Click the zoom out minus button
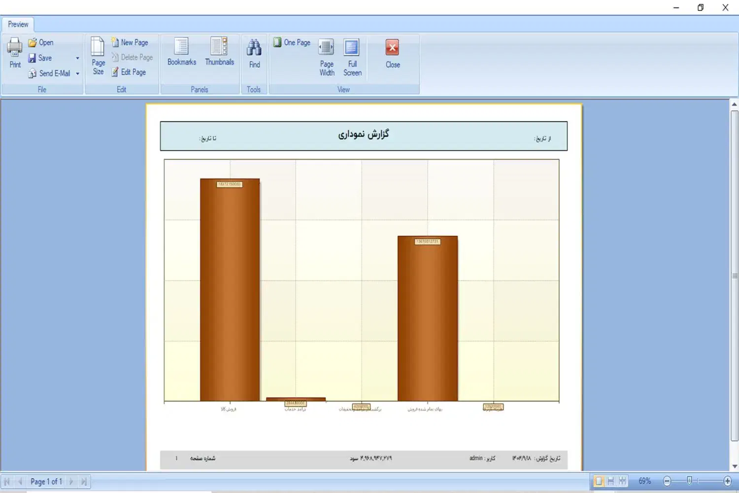 click(x=667, y=481)
